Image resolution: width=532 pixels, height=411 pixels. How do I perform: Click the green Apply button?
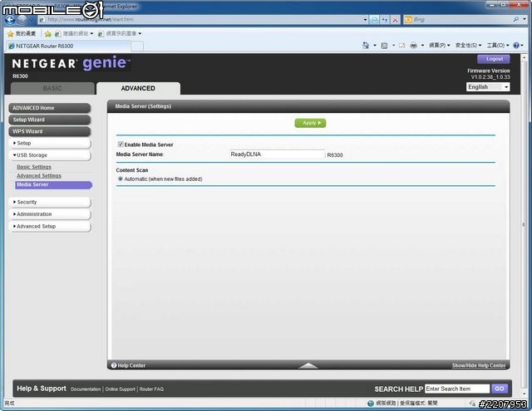pos(310,123)
